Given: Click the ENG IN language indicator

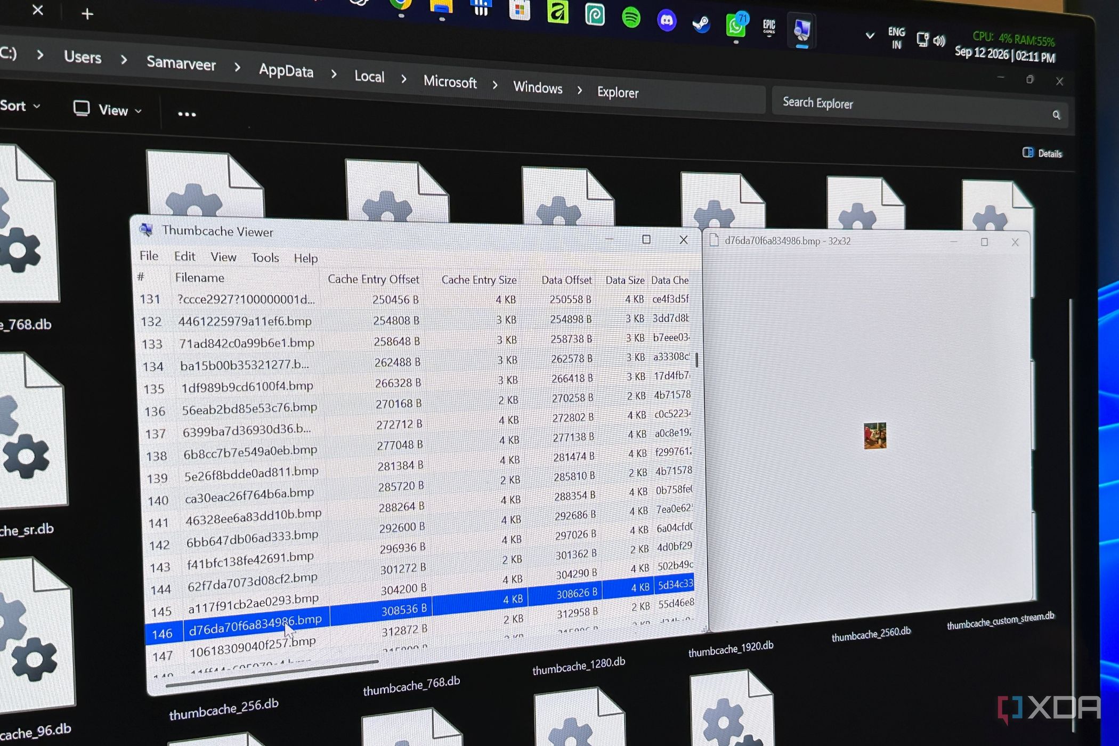Looking at the screenshot, I should tap(896, 38).
